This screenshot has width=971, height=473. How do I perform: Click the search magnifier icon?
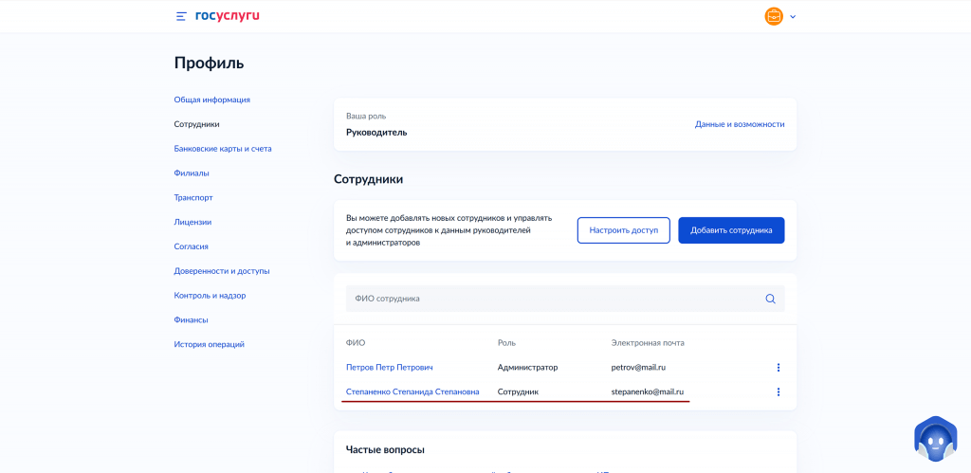pos(770,299)
